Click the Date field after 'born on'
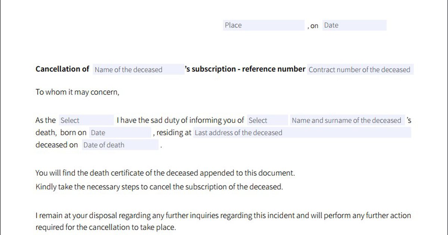 119,132
